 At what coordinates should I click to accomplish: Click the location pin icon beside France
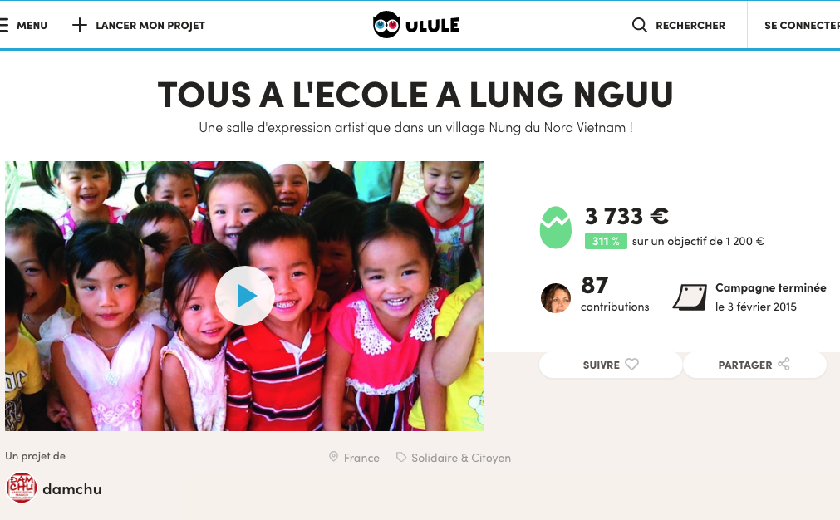[x=333, y=457]
